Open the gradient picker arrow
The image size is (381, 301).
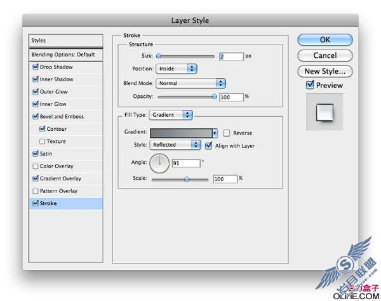pyautogui.click(x=215, y=133)
